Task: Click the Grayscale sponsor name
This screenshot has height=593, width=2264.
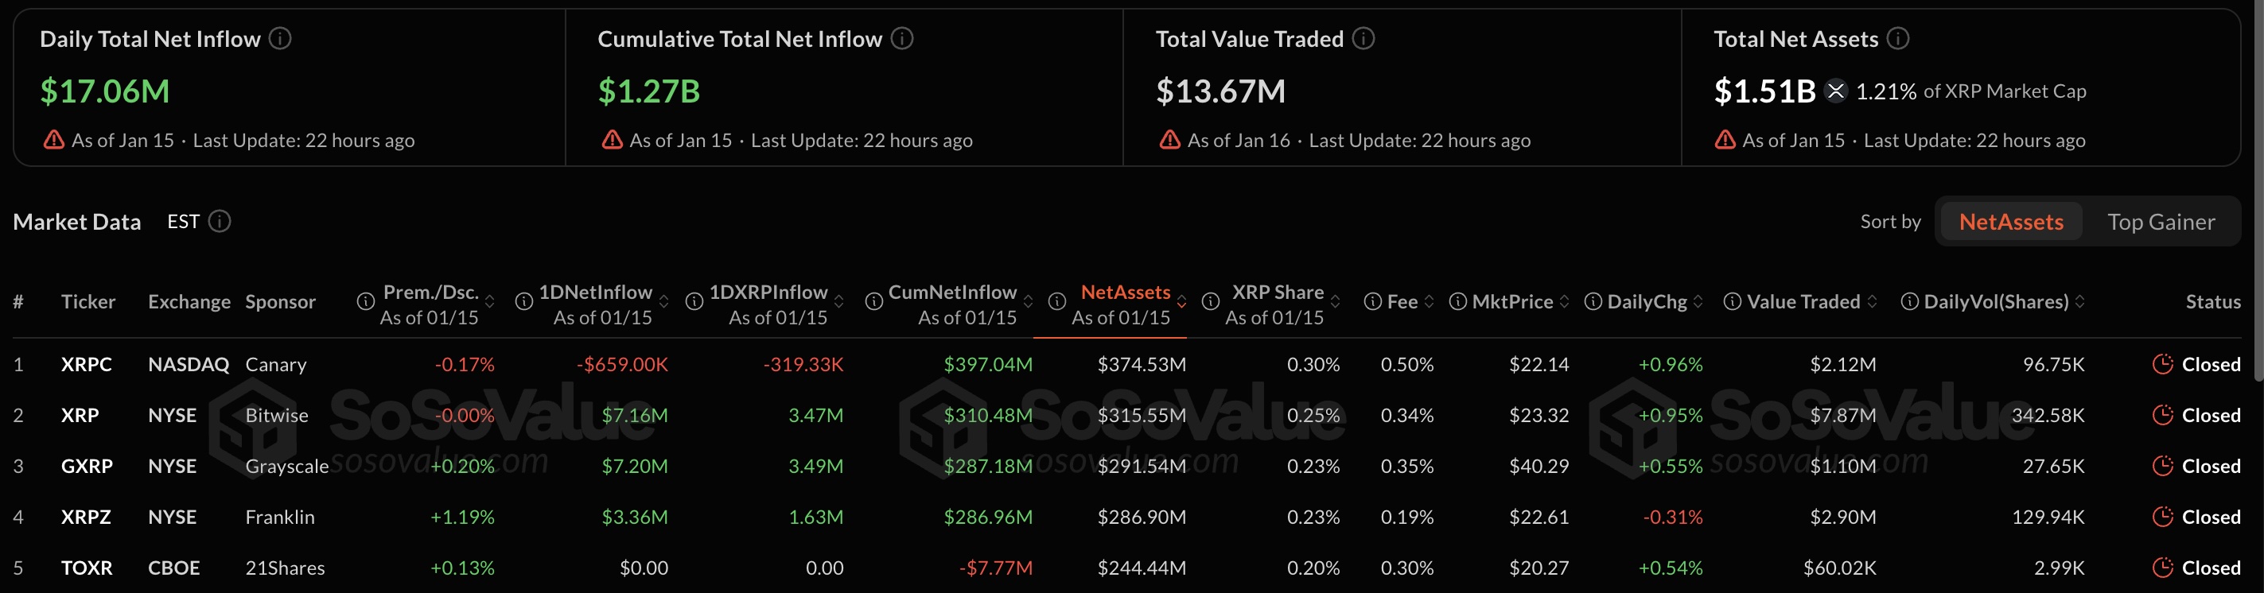Action: 286,467
